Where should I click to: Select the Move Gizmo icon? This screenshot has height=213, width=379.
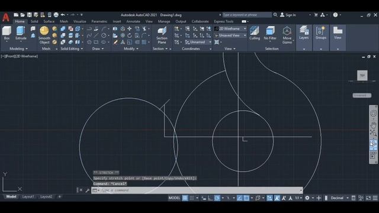[x=287, y=31]
